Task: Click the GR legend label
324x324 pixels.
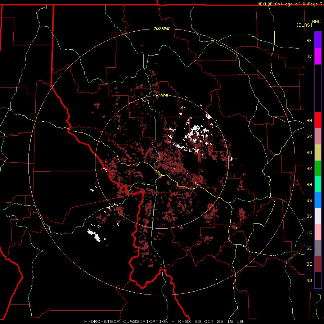Action: pyautogui.click(x=309, y=136)
